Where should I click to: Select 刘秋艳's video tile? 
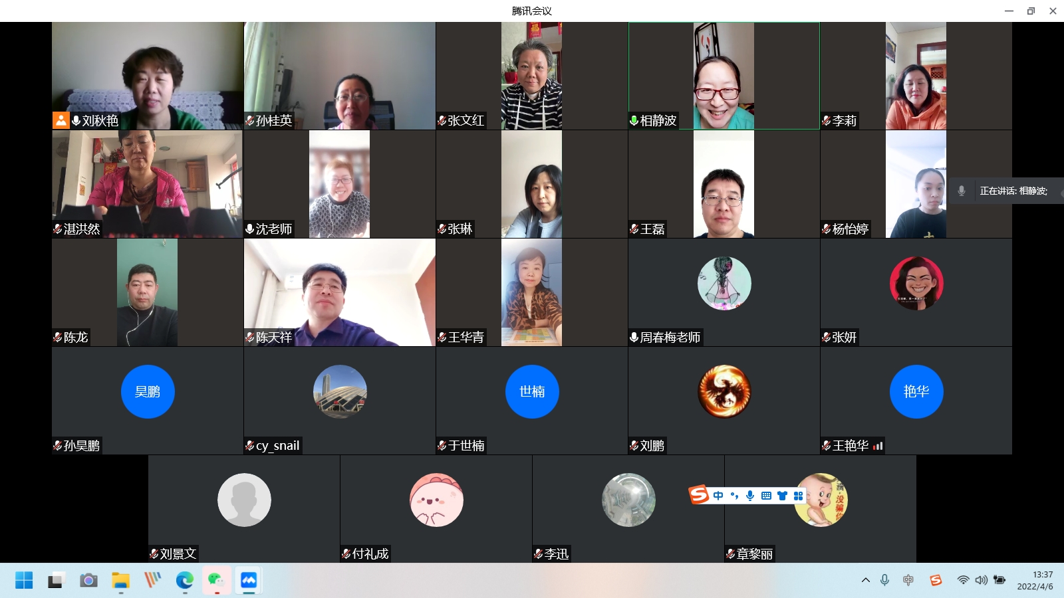(x=148, y=76)
